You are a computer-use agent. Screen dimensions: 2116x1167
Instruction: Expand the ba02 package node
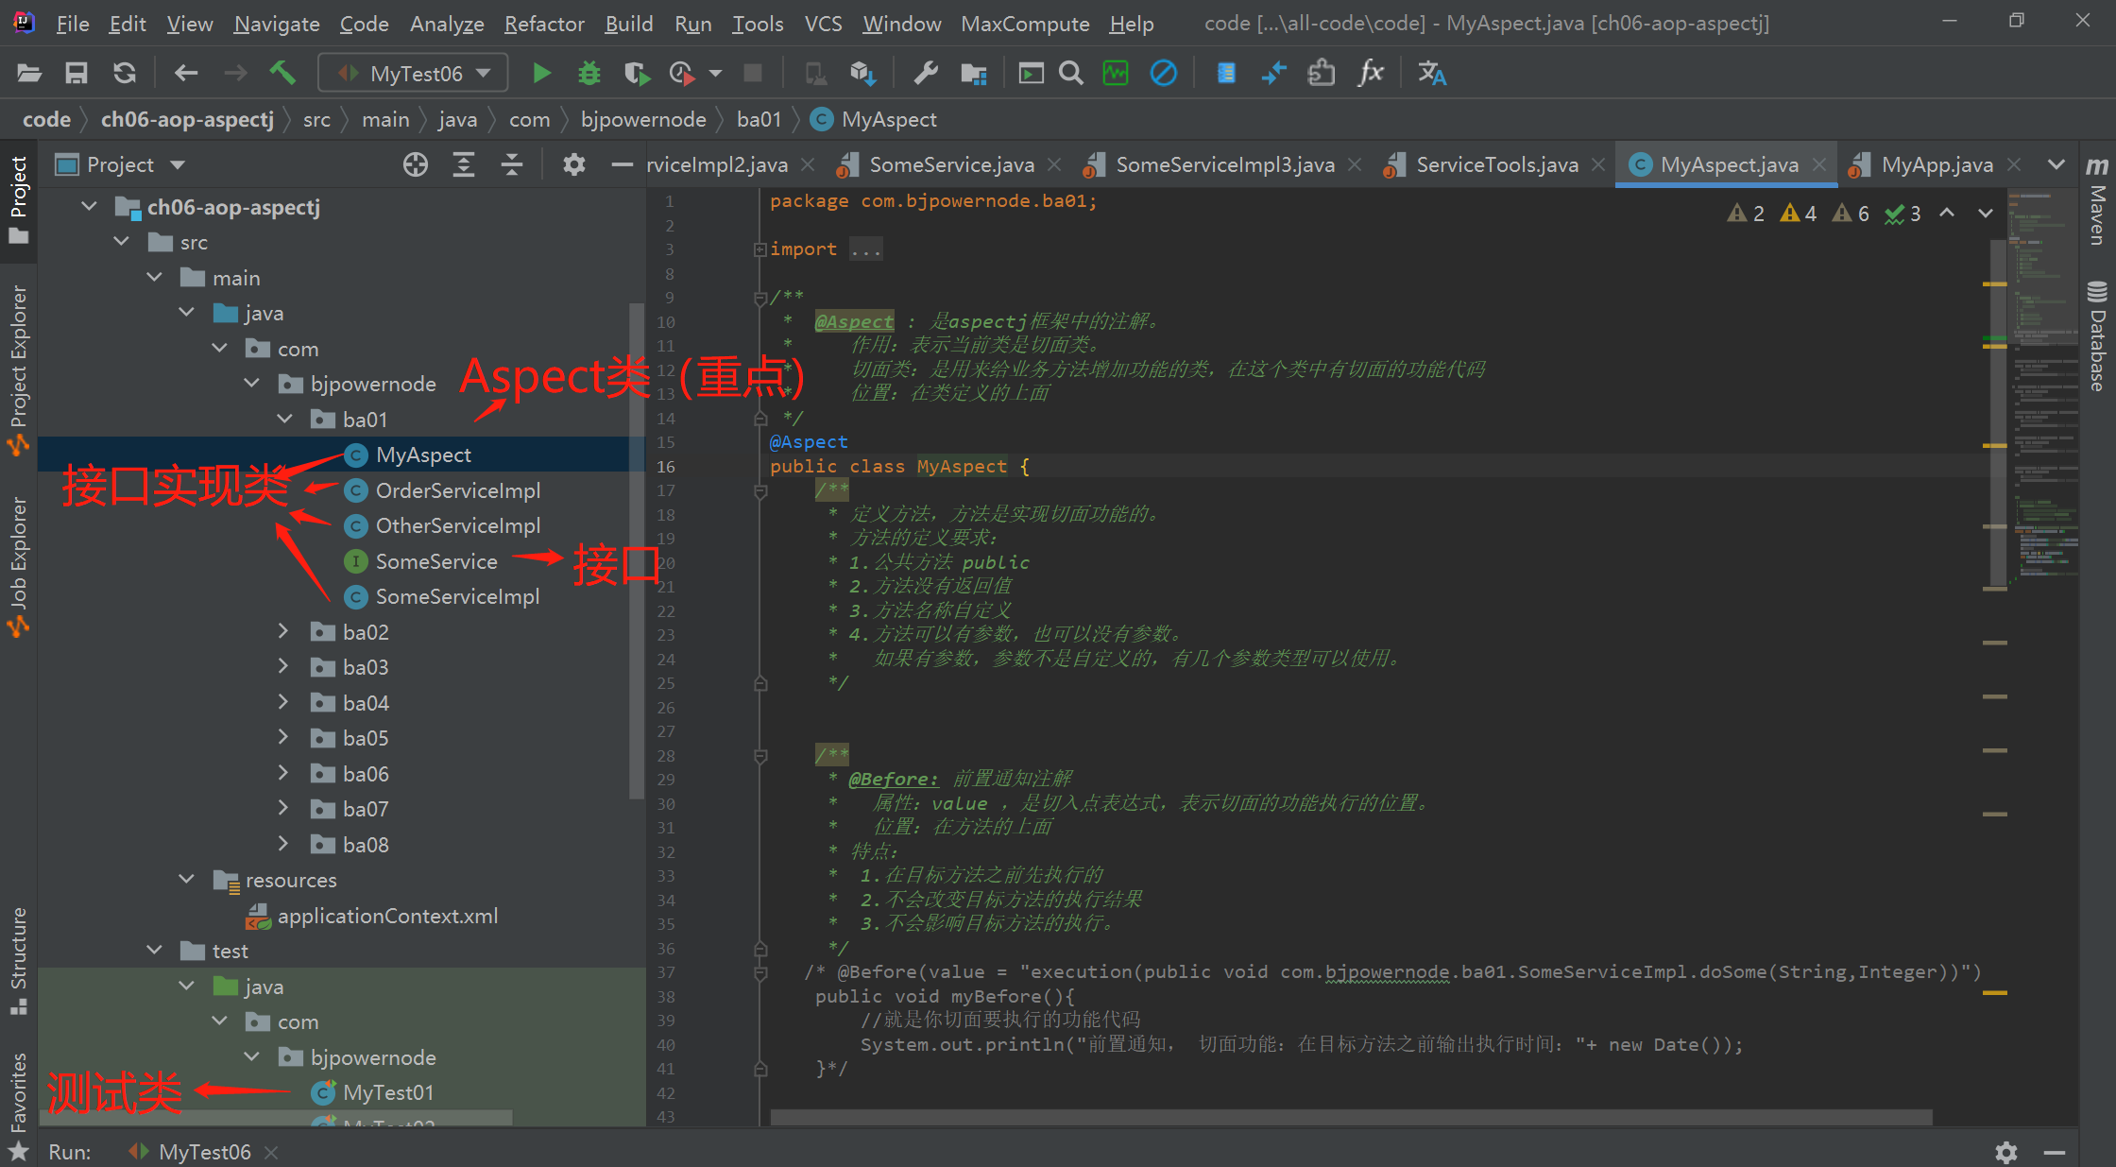(x=283, y=631)
